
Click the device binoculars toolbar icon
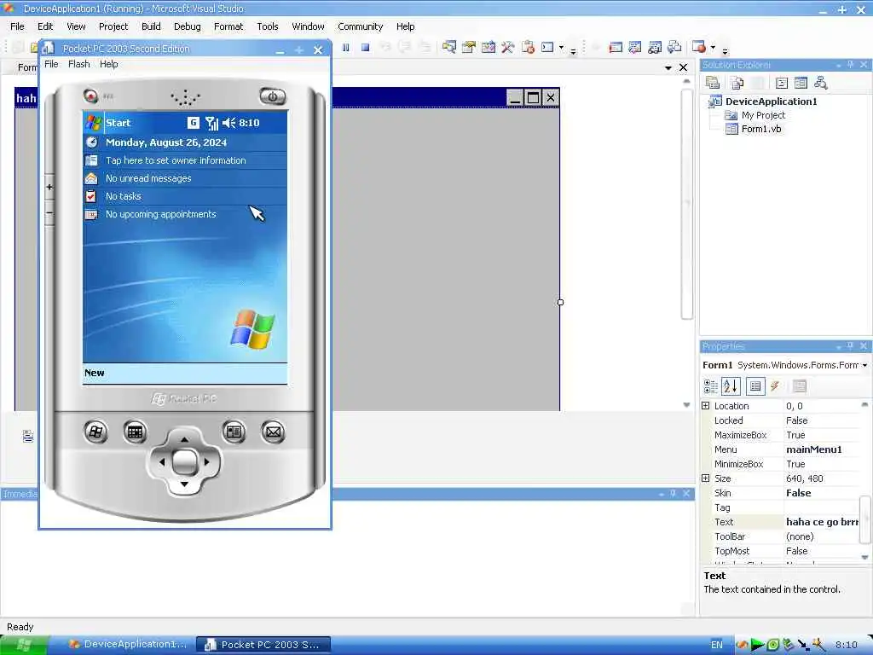coord(655,48)
